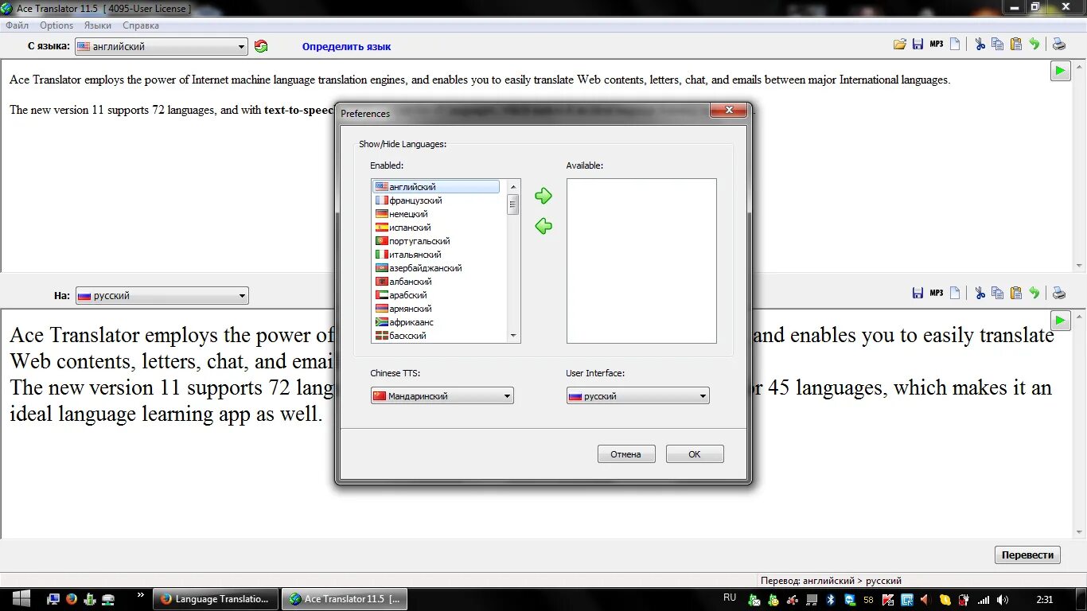Move language to Available with right arrow
Viewport: 1087px width, 611px height.
tap(543, 196)
